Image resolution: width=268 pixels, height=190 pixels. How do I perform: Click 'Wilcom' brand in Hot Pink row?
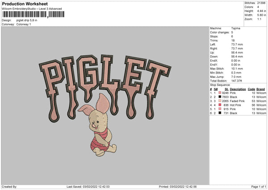261,105
